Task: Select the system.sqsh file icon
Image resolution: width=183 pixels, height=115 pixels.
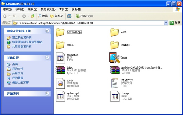Action: (60, 96)
